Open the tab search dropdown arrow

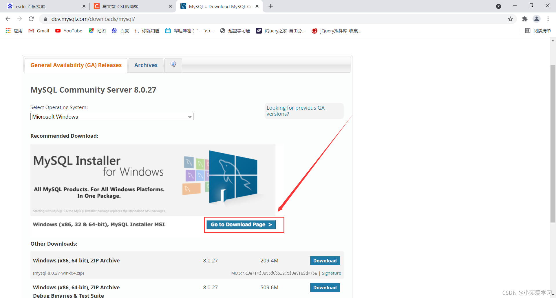(x=498, y=6)
